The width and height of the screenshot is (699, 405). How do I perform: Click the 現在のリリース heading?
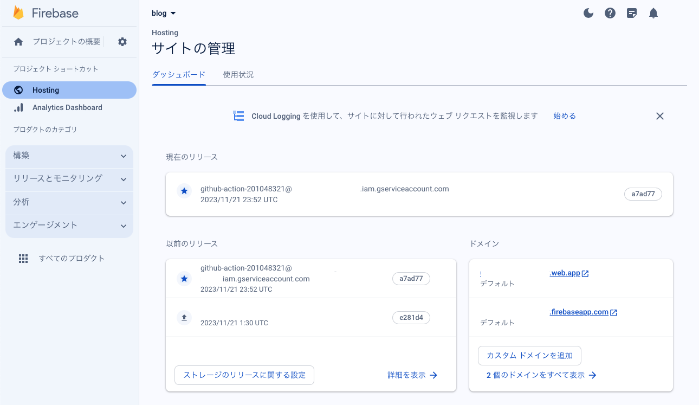point(192,157)
